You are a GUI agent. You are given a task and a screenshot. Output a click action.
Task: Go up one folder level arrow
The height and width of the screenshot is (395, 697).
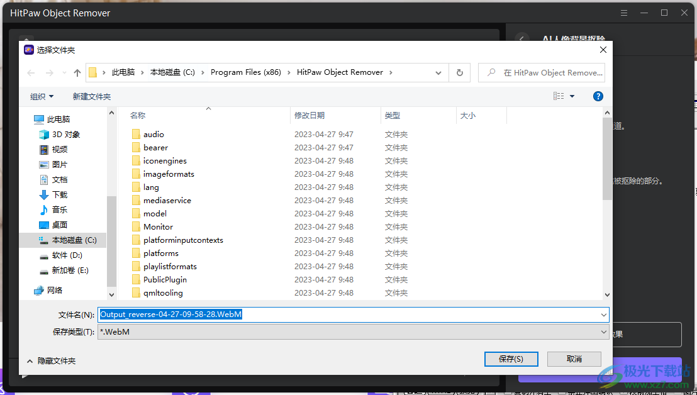point(77,73)
